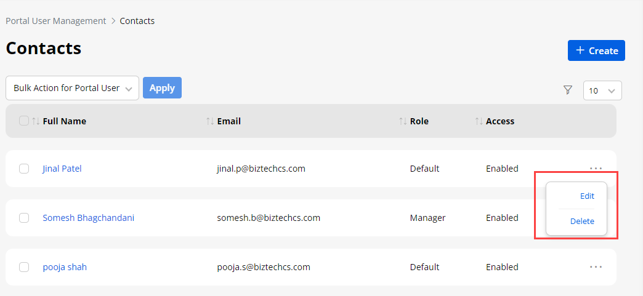Open the rows-per-page dropdown showing 10
The image size is (643, 296).
tap(602, 90)
